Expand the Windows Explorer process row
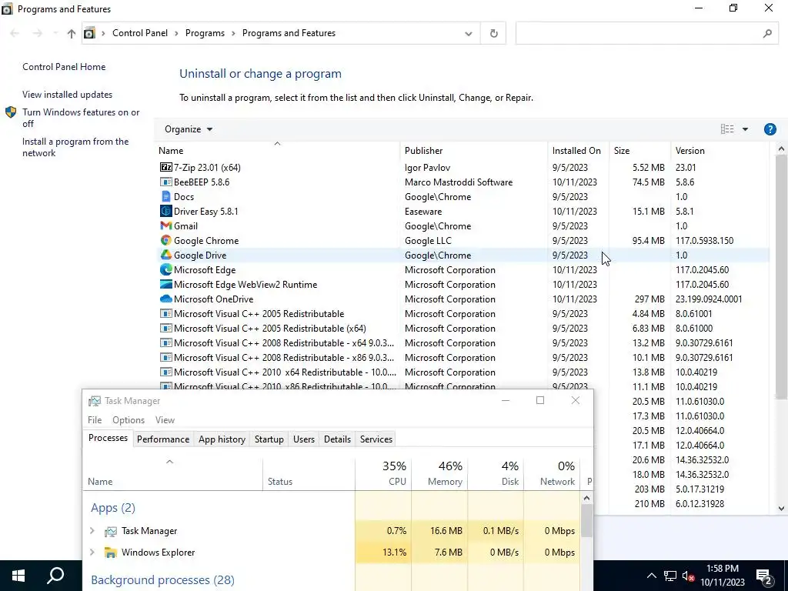The height and width of the screenshot is (591, 788). coord(92,552)
